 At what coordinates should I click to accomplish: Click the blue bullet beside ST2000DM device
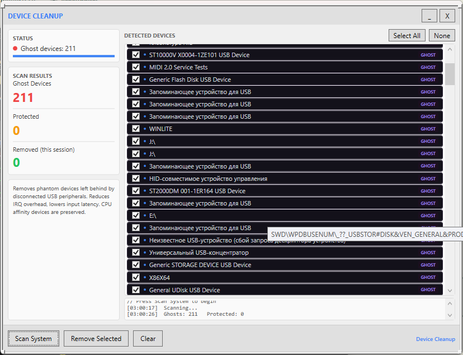point(144,191)
